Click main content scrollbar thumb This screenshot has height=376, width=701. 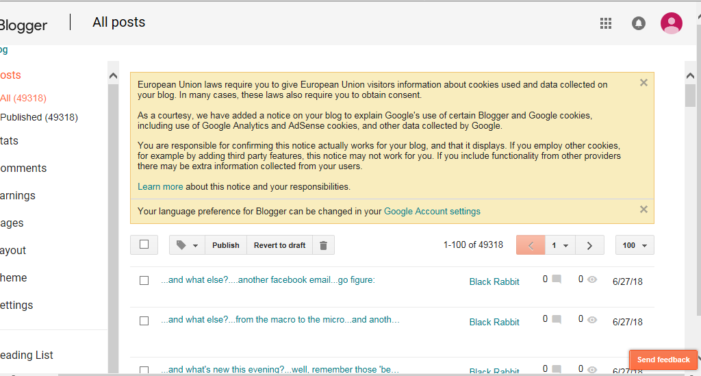690,95
